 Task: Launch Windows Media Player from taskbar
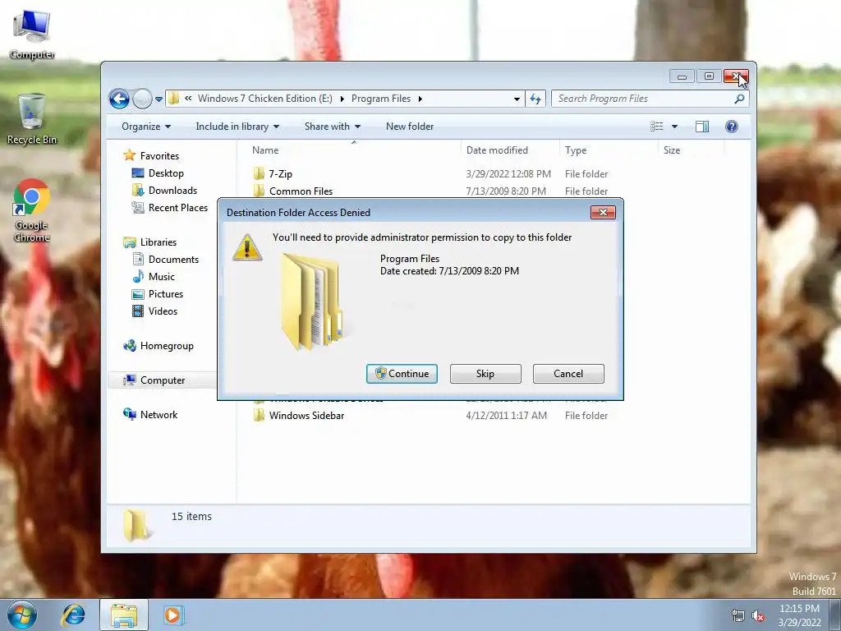[x=172, y=615]
